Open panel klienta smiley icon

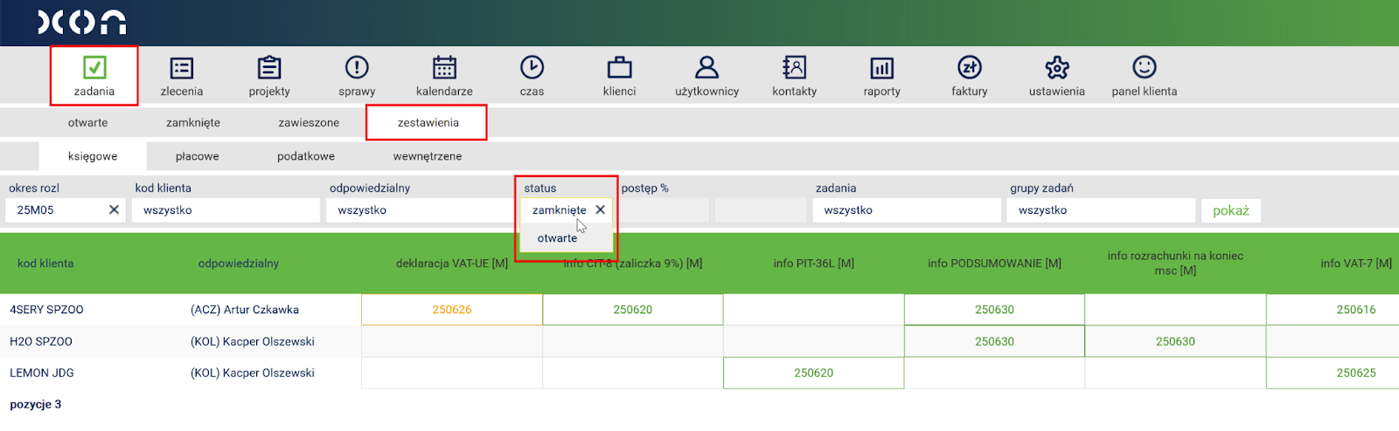1144,68
